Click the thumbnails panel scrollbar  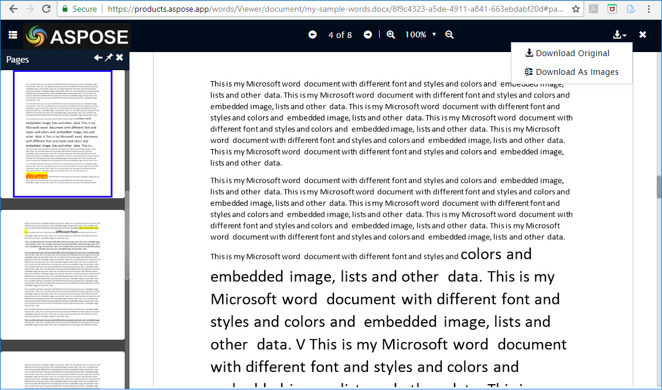[x=127, y=236]
